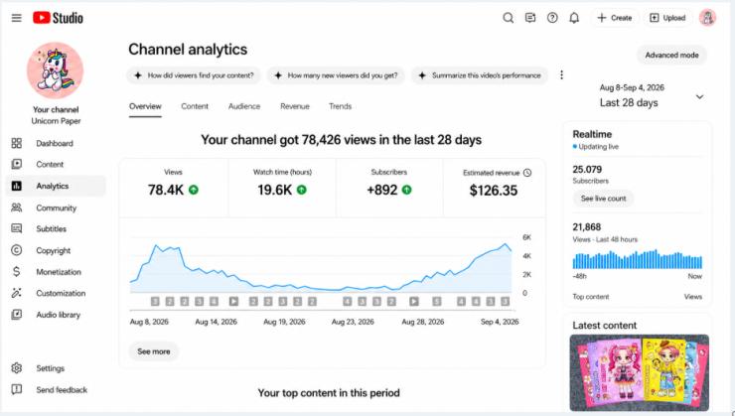Switch to the Revenue tab

[295, 106]
